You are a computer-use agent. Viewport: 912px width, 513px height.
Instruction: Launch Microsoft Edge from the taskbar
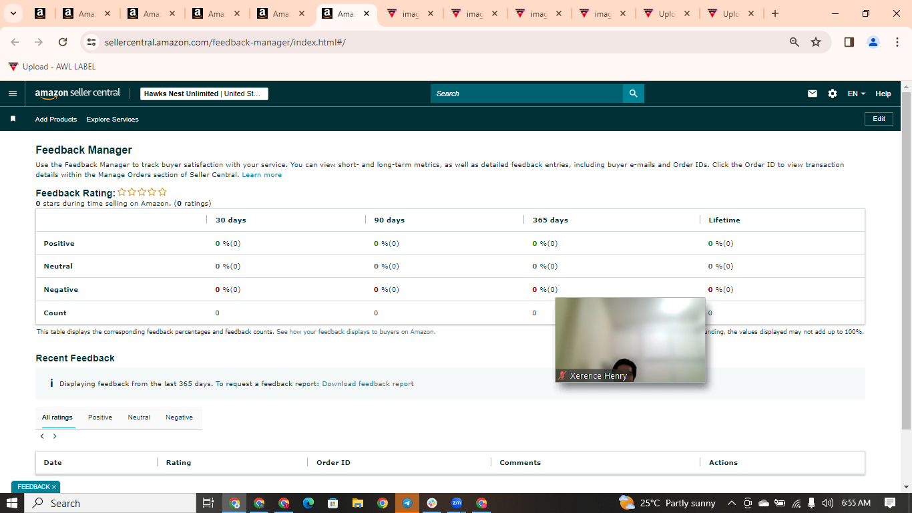308,503
